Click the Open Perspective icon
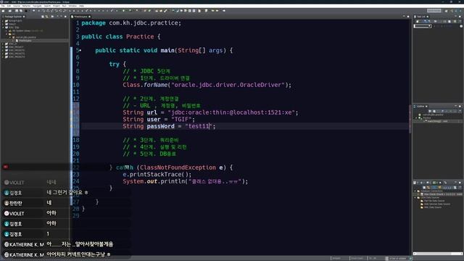464x261 pixels. tap(447, 11)
